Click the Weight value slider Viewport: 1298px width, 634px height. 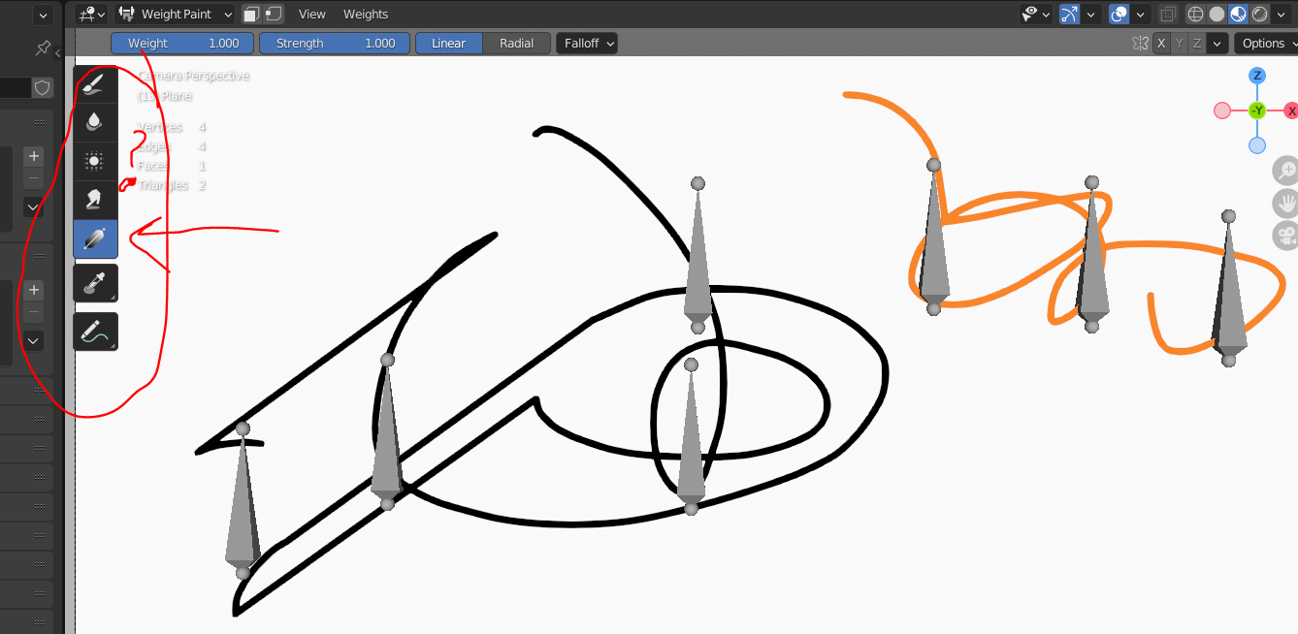click(x=182, y=44)
